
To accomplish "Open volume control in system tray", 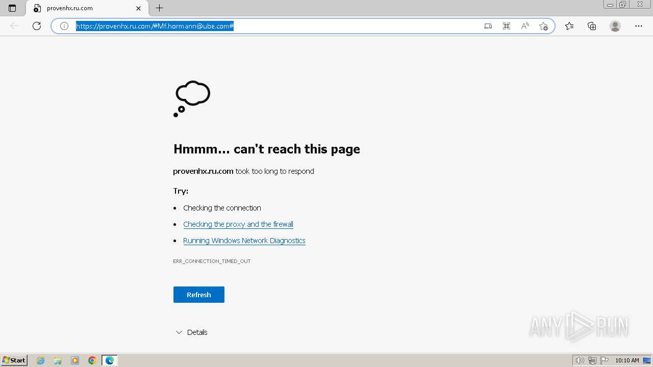I will (x=580, y=360).
